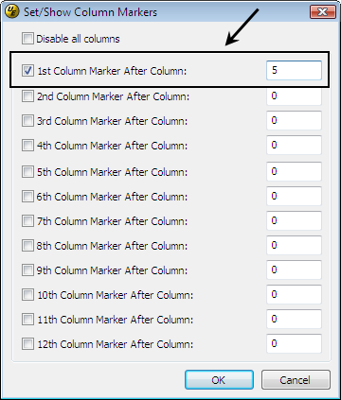
Task: Focus the 2nd column marker value field
Action: click(294, 96)
